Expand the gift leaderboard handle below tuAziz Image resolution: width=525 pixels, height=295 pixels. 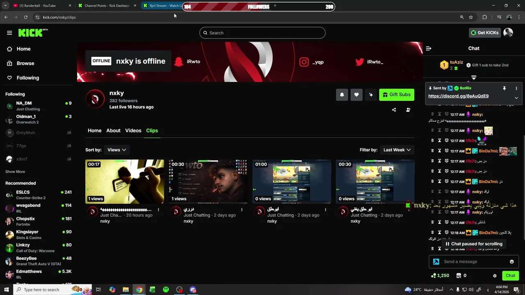tap(474, 77)
